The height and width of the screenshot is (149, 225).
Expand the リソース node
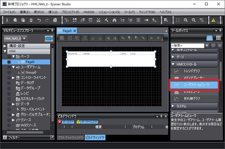[13, 120]
